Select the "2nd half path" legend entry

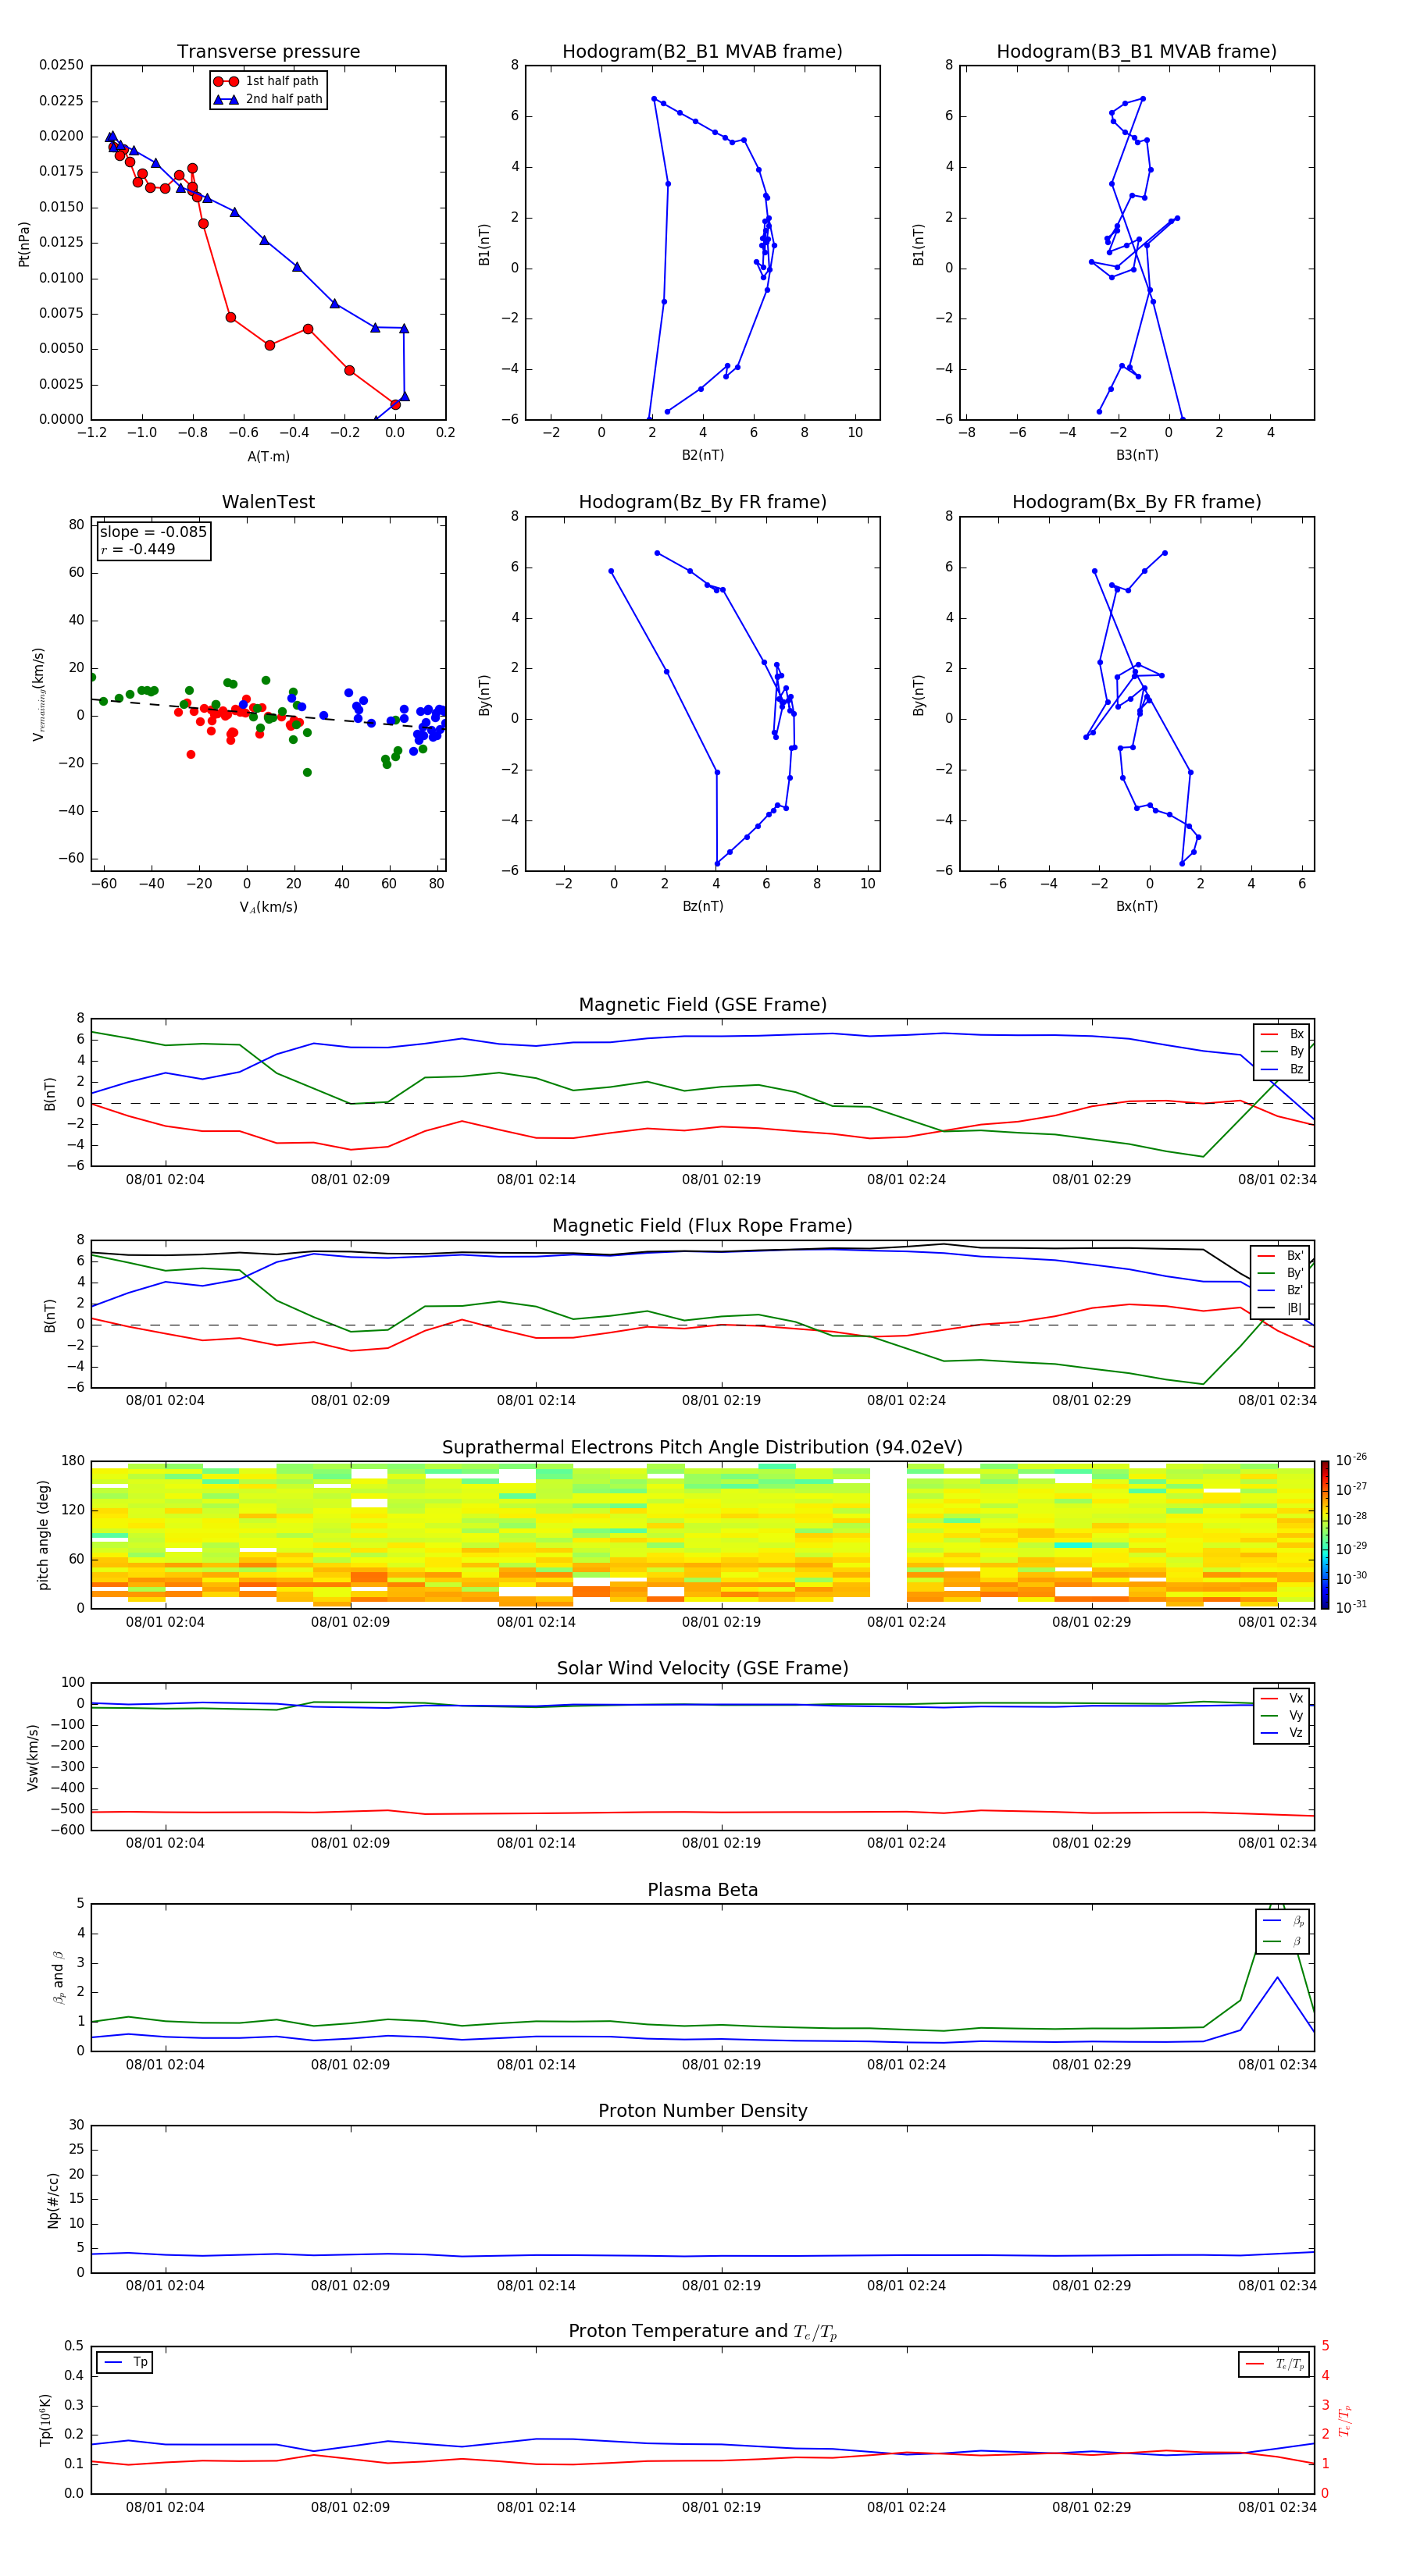267,99
